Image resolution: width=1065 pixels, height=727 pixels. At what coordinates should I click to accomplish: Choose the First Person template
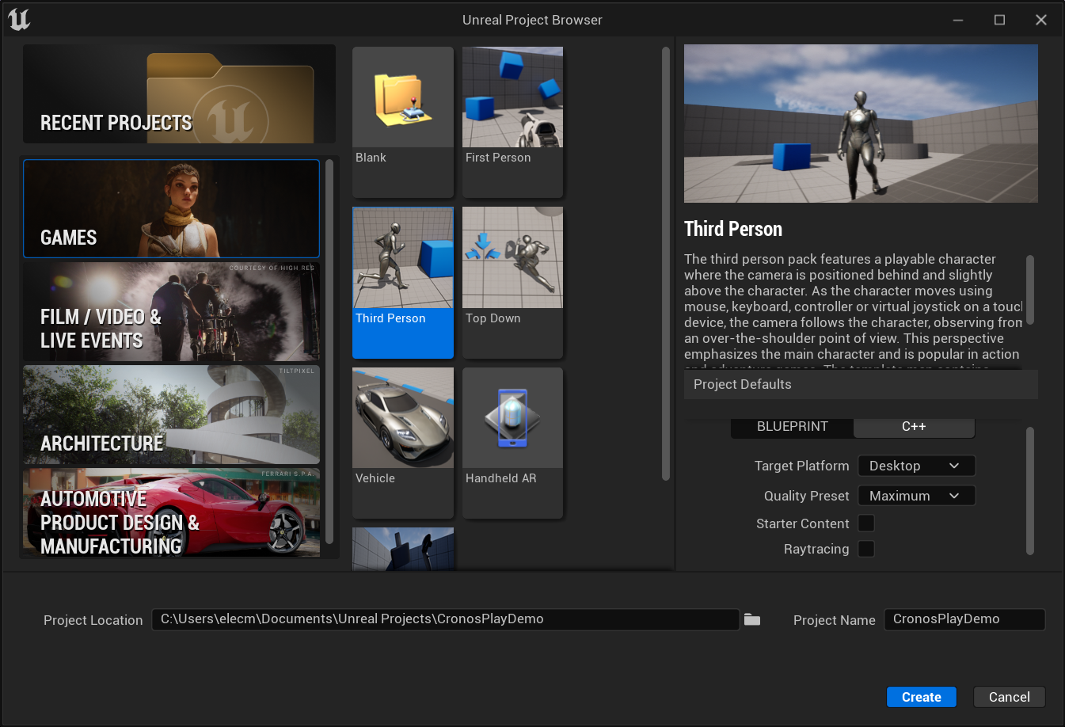click(512, 120)
